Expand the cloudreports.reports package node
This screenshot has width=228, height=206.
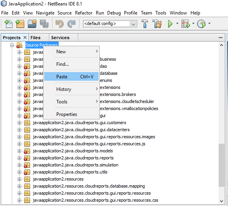19,158
